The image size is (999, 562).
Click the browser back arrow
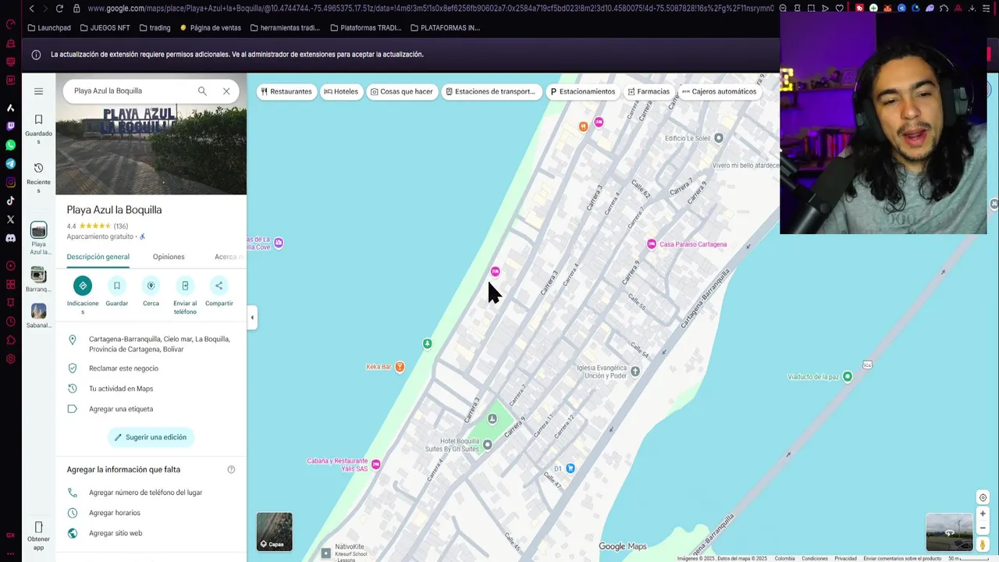[31, 9]
